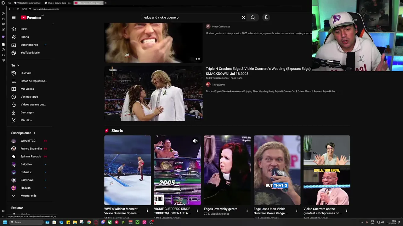
Task: Open Opera sidebar settings gear
Action: click(3, 60)
